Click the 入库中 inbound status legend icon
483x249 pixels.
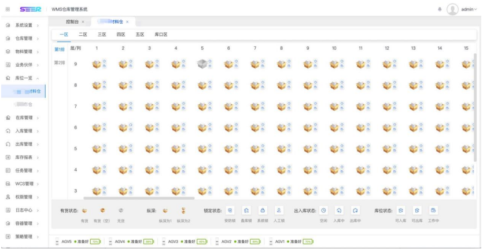[340, 211]
